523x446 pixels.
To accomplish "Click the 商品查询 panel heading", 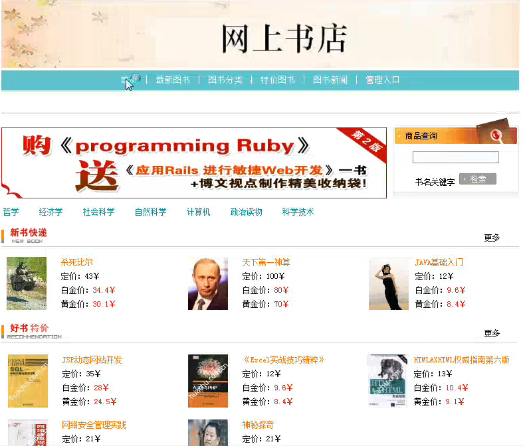I will tap(421, 135).
